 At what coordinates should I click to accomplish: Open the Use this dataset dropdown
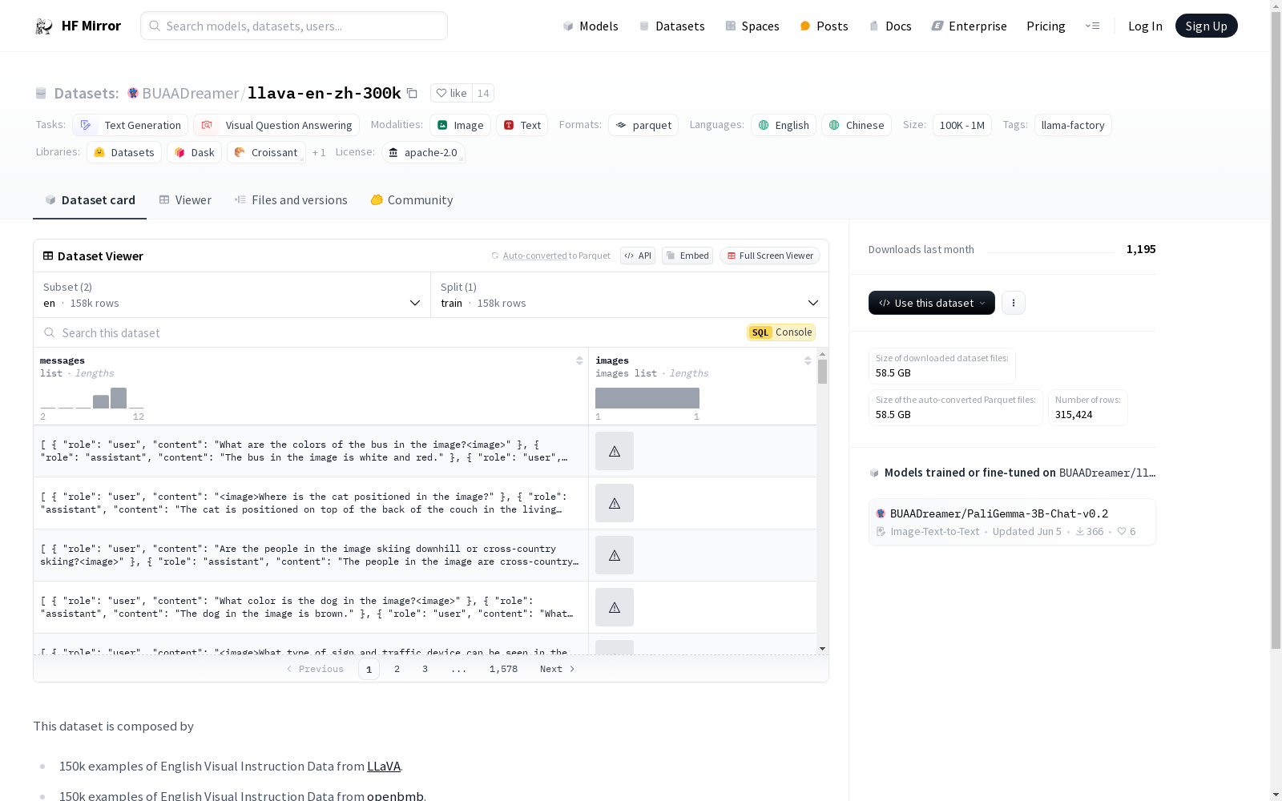[x=932, y=303]
